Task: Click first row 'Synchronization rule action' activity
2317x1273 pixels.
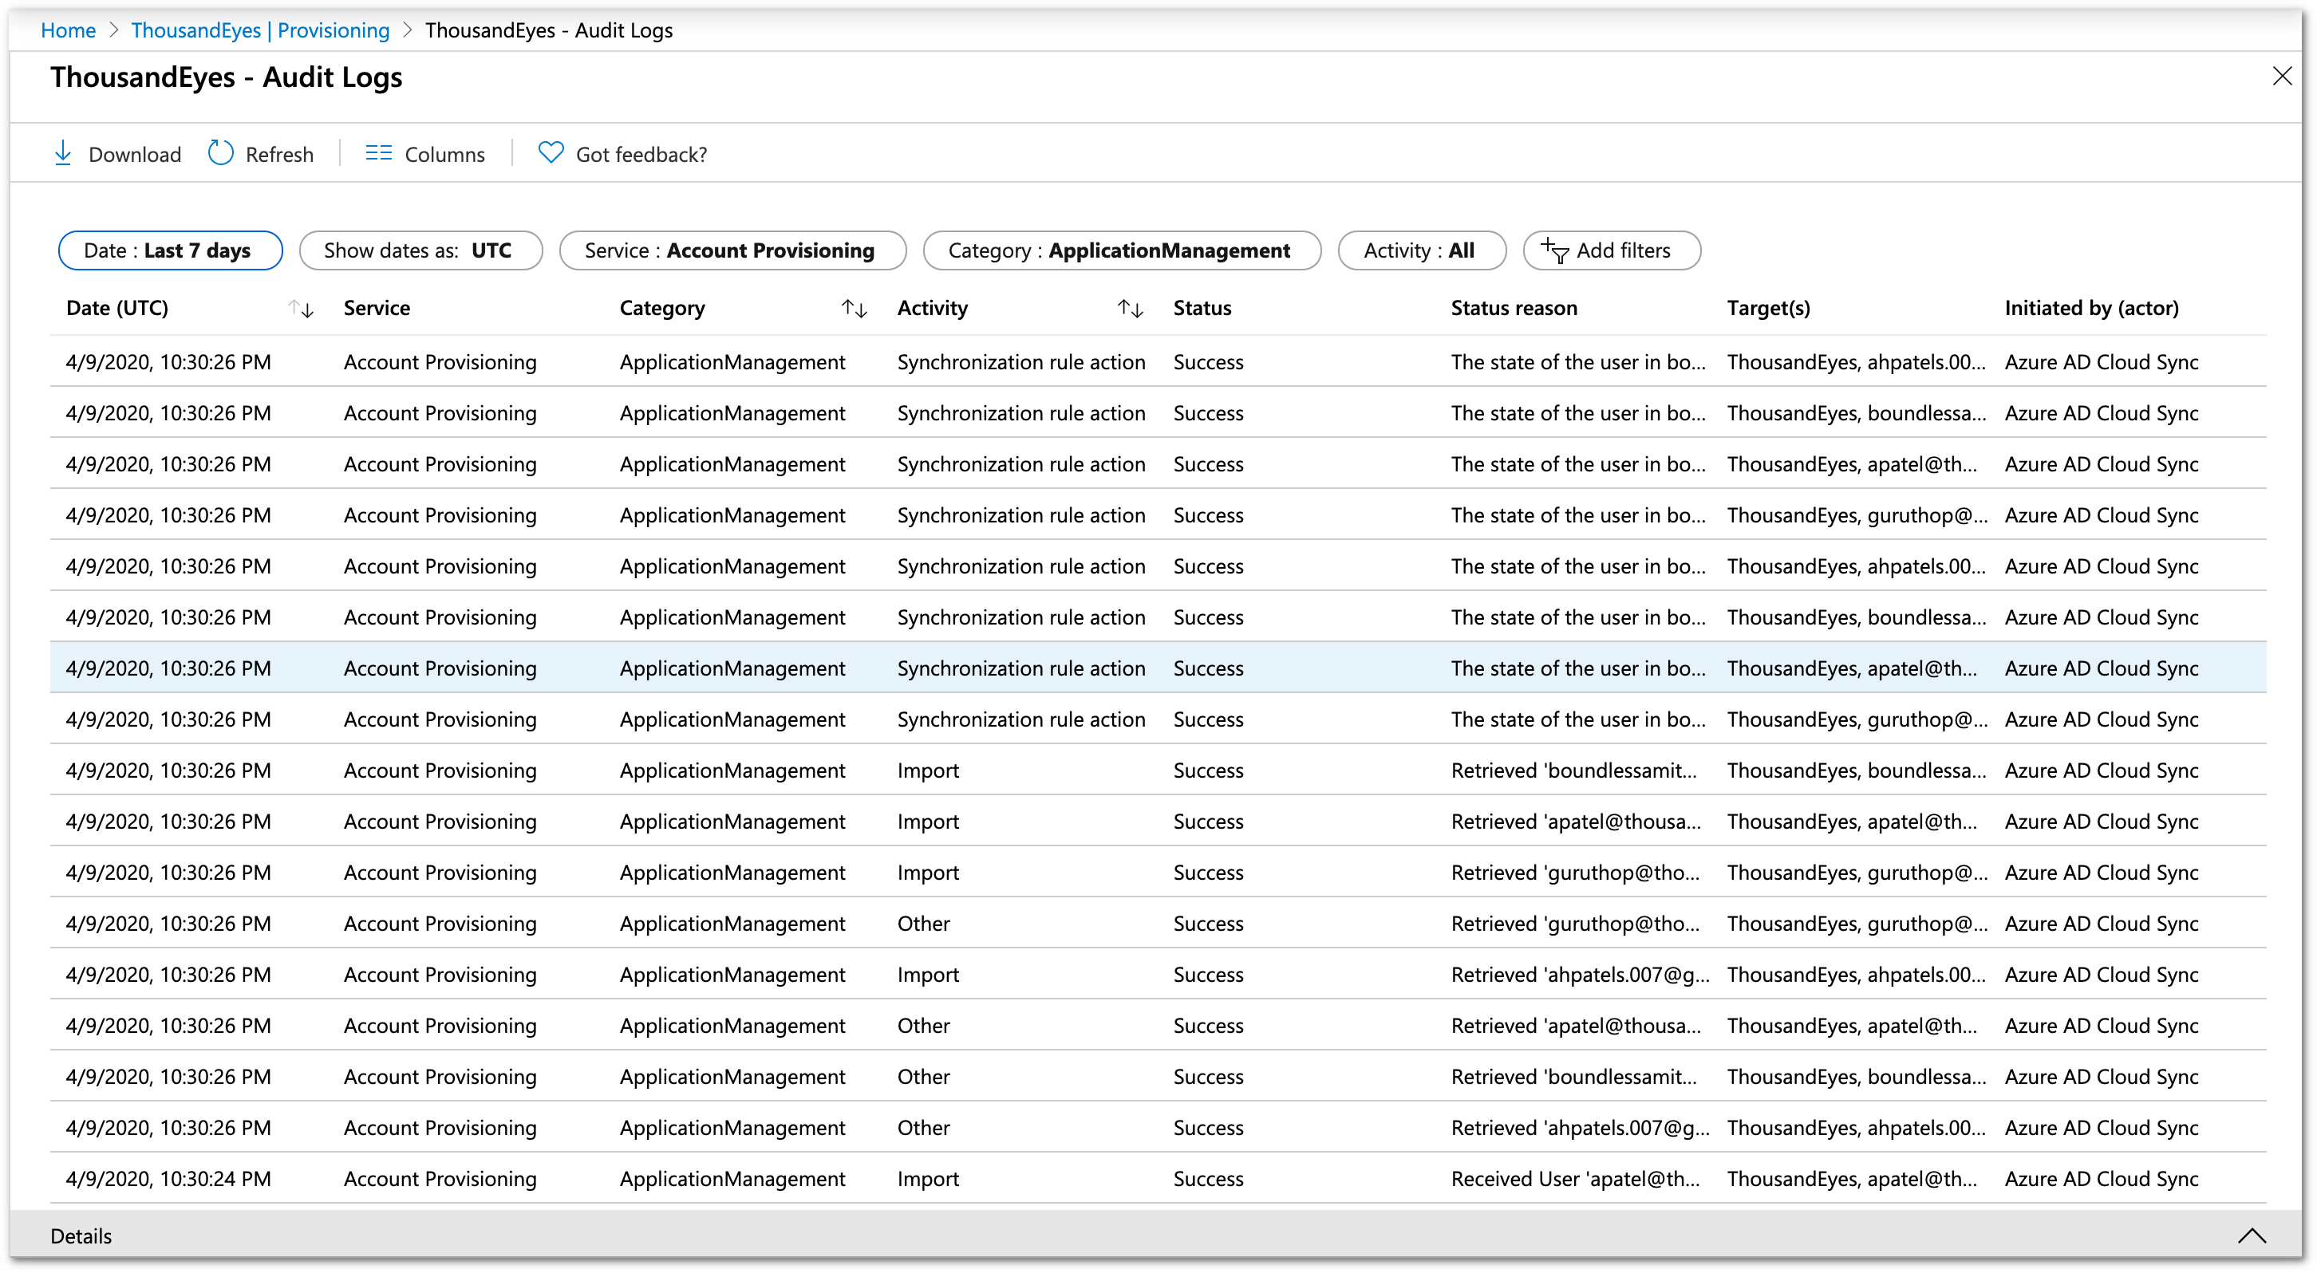Action: click(1021, 362)
